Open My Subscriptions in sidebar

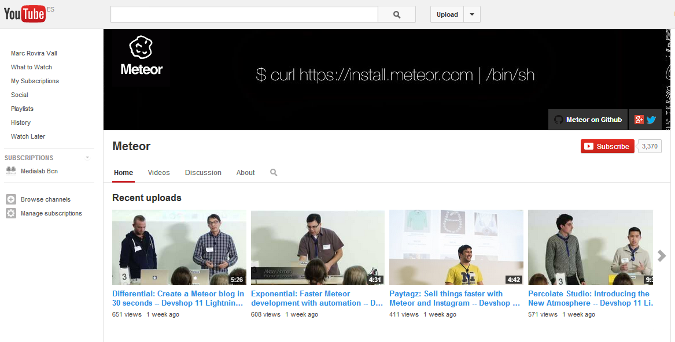[x=35, y=81]
